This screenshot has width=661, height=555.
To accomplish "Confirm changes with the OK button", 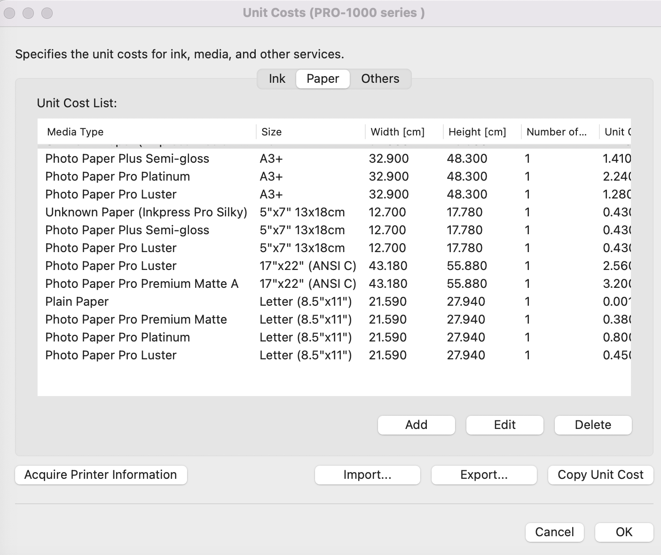I will coord(624,532).
